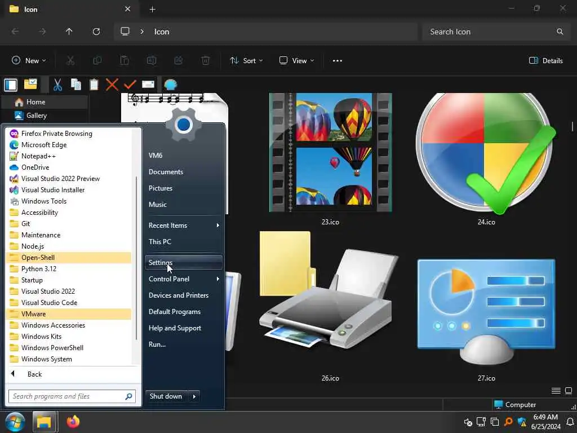The image size is (577, 433).
Task: Click the search magnifier in Start menu search box
Action: pyautogui.click(x=128, y=396)
